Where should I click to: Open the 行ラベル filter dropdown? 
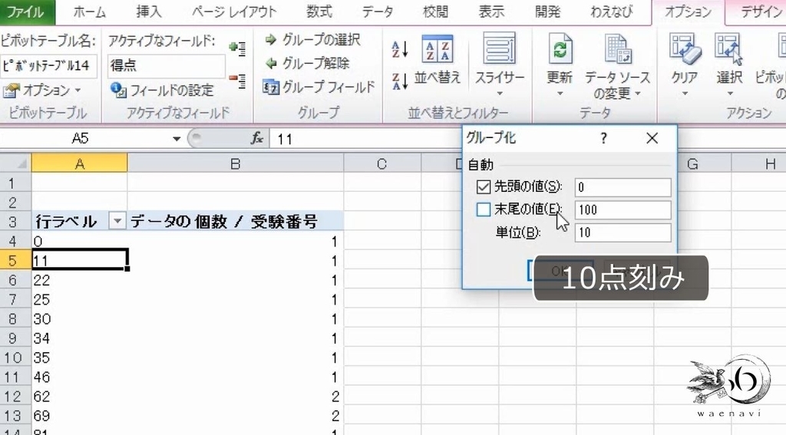pyautogui.click(x=117, y=221)
